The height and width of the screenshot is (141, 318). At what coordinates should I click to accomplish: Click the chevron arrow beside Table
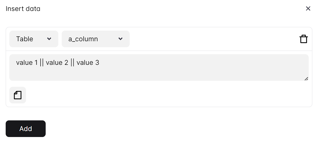[x=49, y=39]
